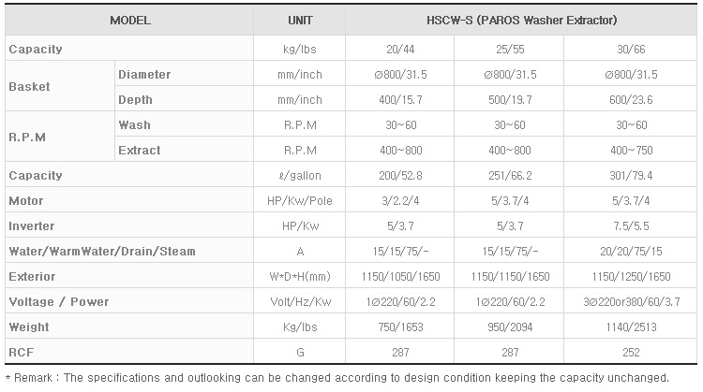This screenshot has height=392, width=703.
Task: Select the Basket row label
Action: pos(30,87)
